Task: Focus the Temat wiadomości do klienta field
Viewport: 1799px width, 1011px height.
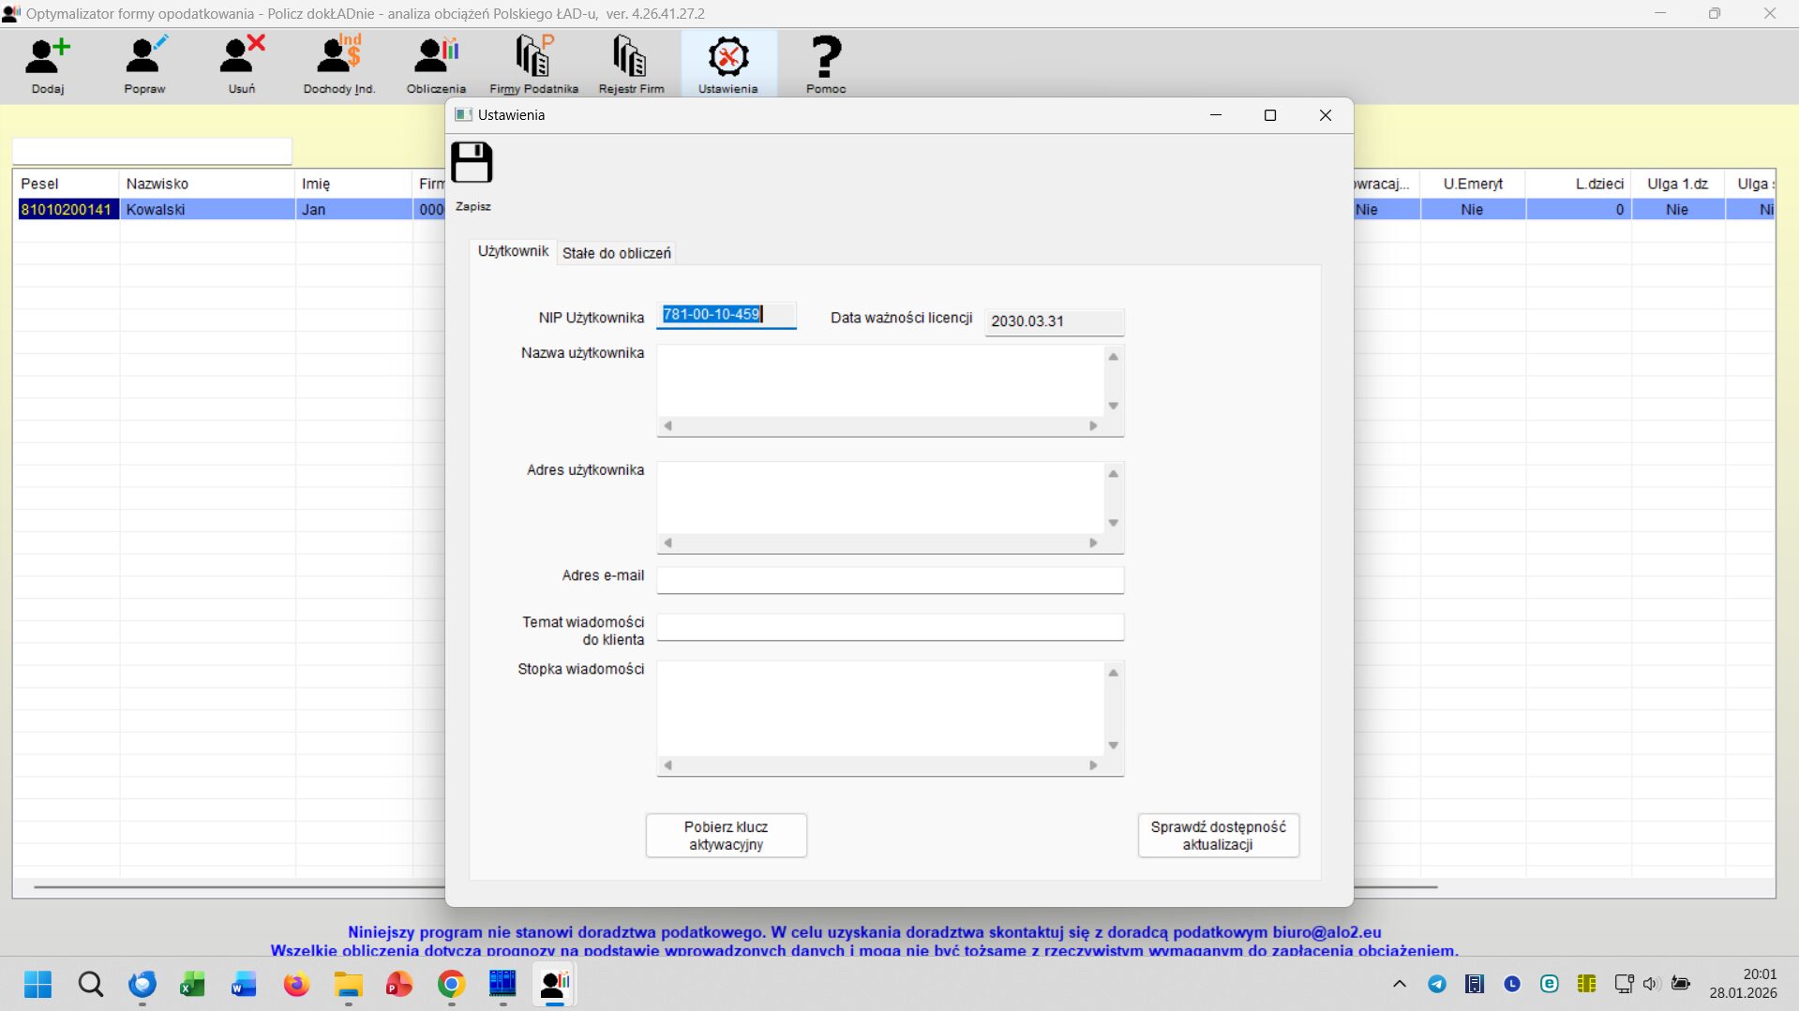Action: (x=890, y=627)
